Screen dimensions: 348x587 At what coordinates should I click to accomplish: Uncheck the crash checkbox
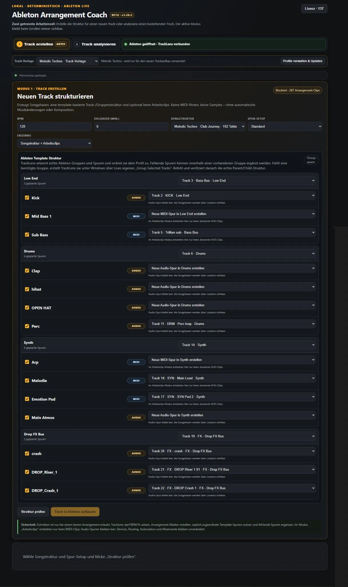[x=27, y=453]
